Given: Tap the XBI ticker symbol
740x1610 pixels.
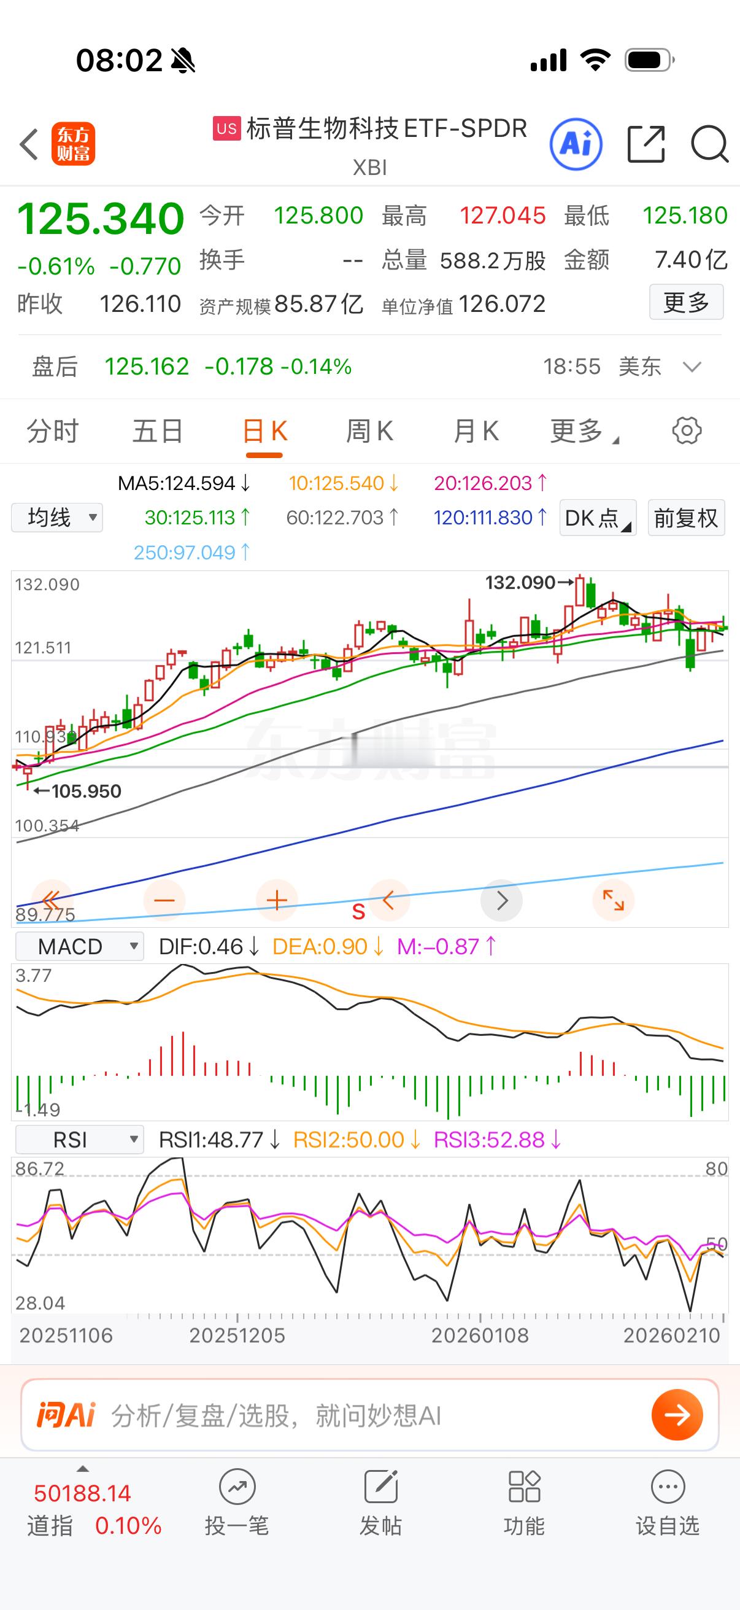Looking at the screenshot, I should pyautogui.click(x=369, y=168).
